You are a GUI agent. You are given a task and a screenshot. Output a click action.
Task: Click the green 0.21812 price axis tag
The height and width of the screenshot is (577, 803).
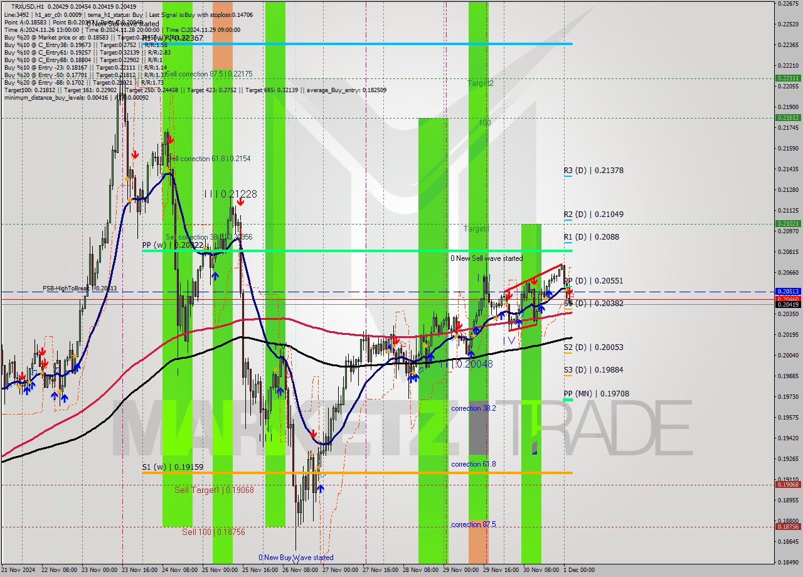click(788, 117)
